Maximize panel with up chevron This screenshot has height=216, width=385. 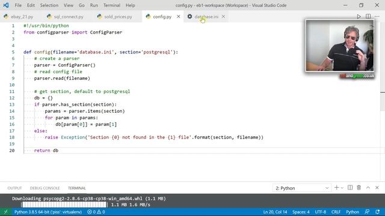(x=368, y=188)
